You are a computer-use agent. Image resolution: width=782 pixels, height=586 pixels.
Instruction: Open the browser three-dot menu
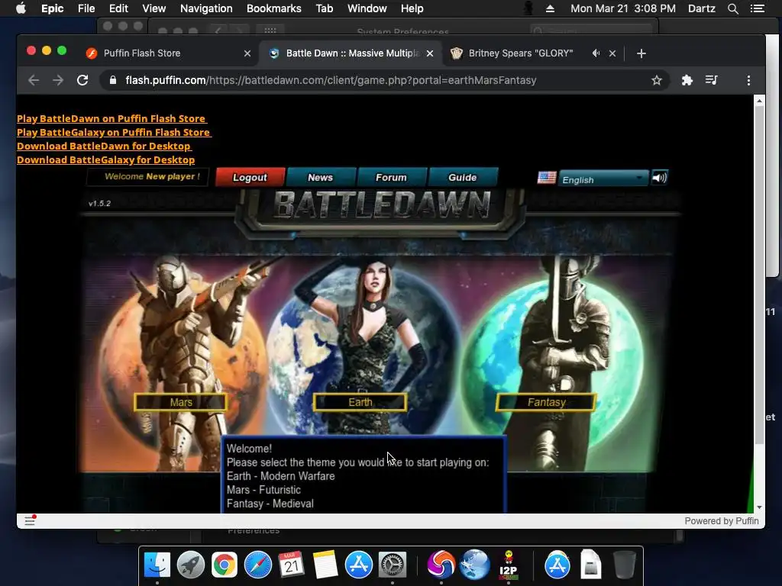point(748,80)
